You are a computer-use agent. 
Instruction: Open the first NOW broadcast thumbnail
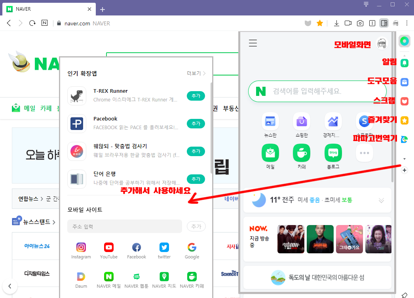[x=291, y=239]
